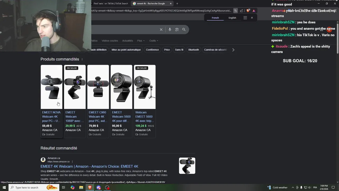Image resolution: width=339 pixels, height=191 pixels.
Task: Apply the Conférence filter chip
Action: [x=153, y=50]
